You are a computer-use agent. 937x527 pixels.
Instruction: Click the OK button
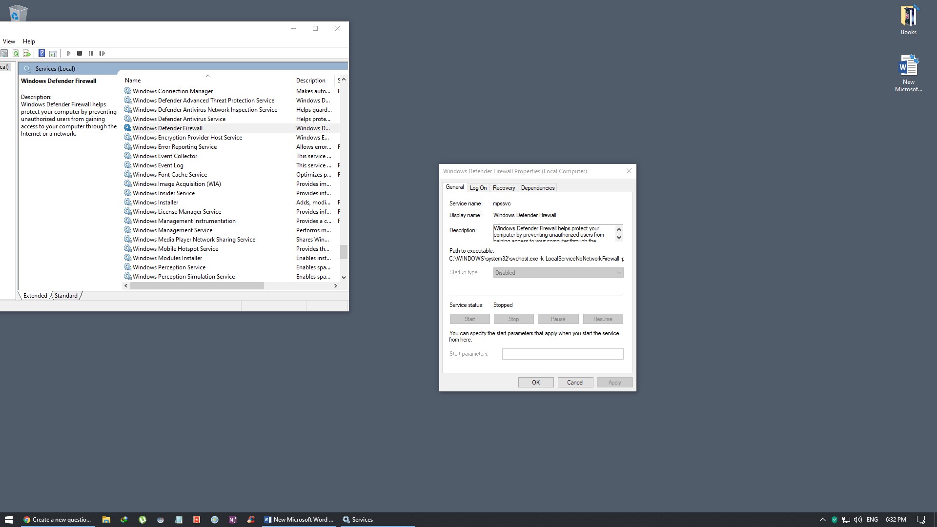coord(536,383)
